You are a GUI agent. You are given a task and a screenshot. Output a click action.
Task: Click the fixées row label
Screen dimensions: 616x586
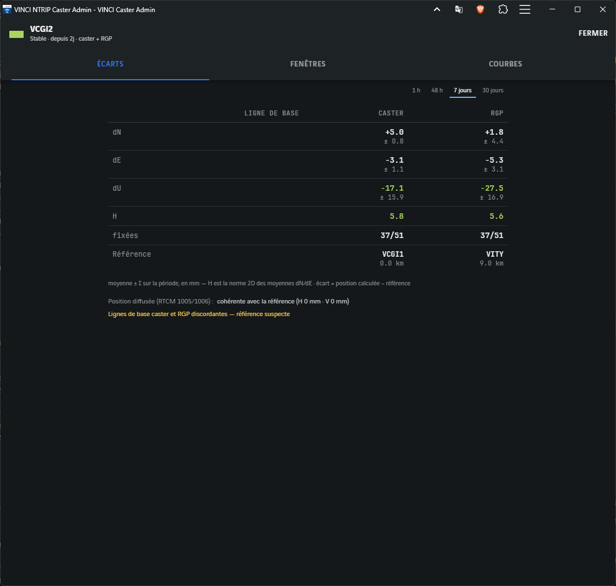coord(125,235)
